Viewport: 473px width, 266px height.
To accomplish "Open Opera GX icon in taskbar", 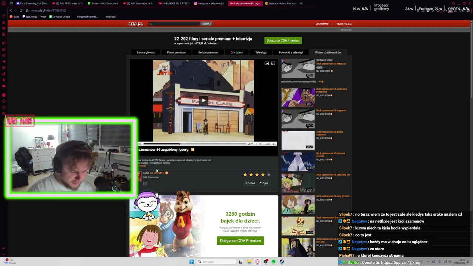I will (x=258, y=262).
